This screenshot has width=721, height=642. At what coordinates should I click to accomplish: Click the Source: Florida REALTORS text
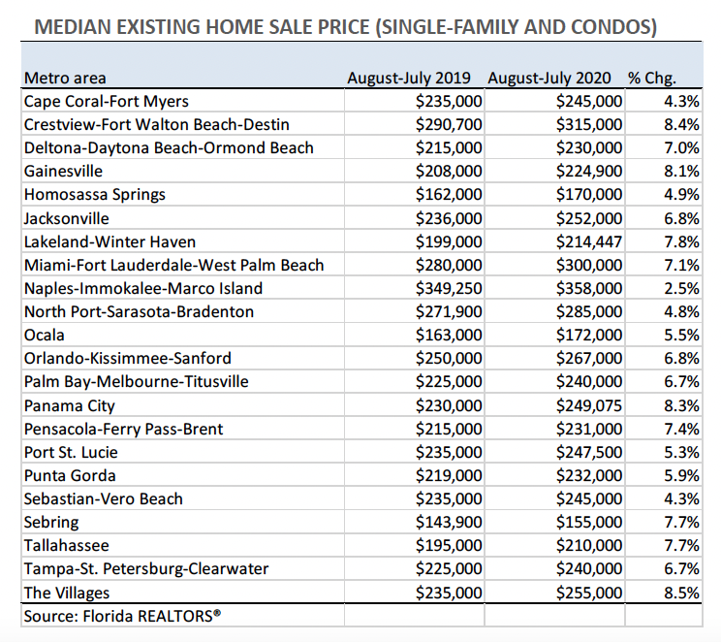click(128, 615)
